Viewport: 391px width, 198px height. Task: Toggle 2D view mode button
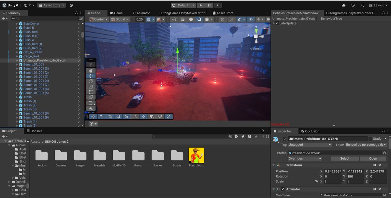click(223, 19)
